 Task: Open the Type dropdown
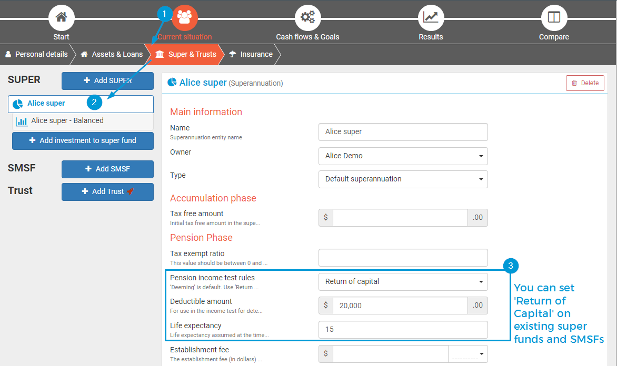pyautogui.click(x=403, y=179)
